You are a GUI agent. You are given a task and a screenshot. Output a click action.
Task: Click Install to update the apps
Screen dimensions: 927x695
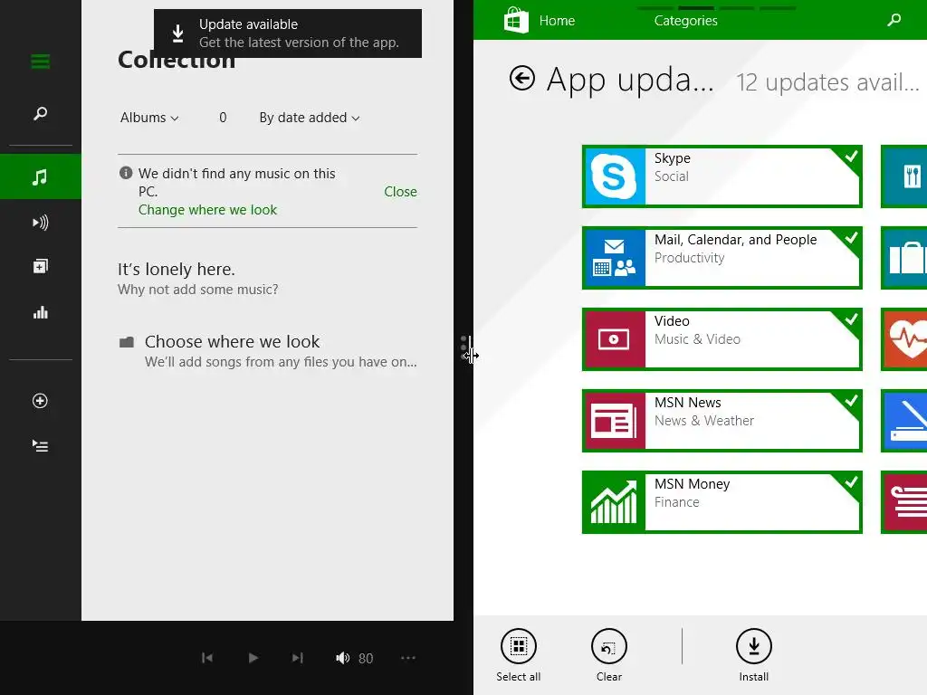754,655
